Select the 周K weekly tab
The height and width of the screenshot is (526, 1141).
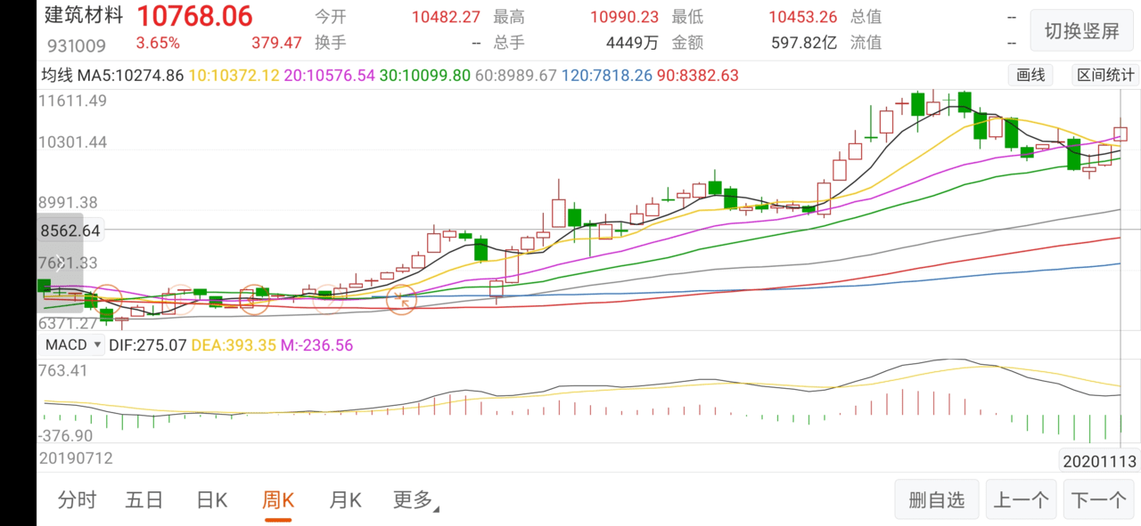pyautogui.click(x=278, y=500)
